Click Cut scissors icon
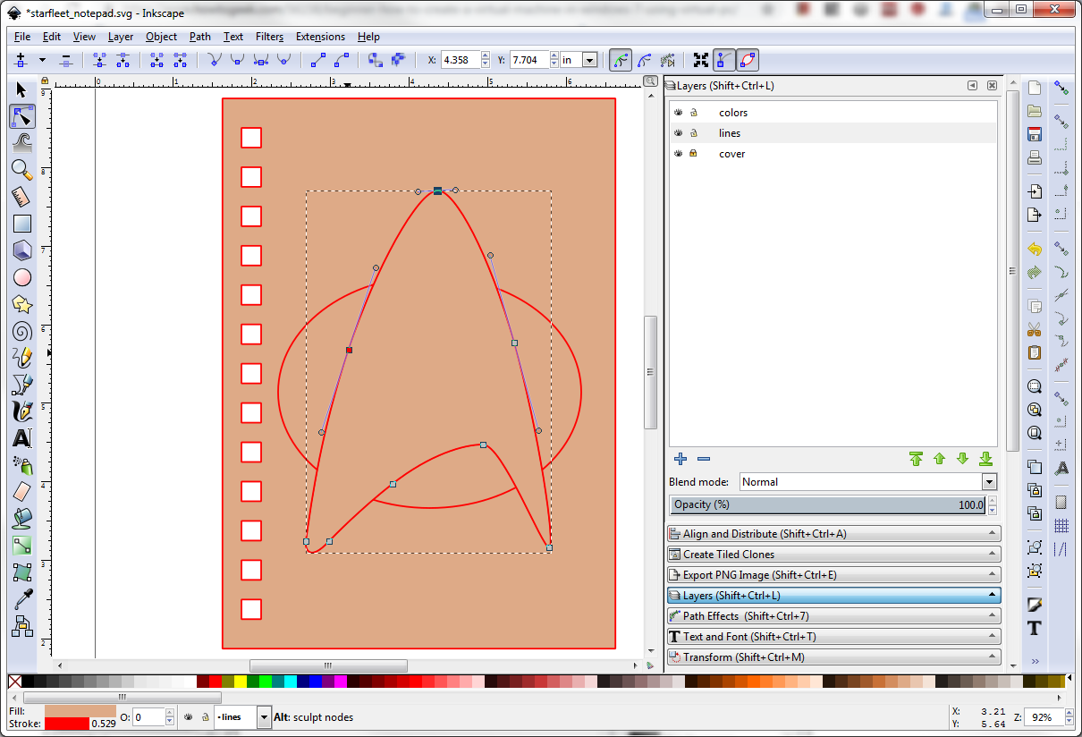 1035,329
